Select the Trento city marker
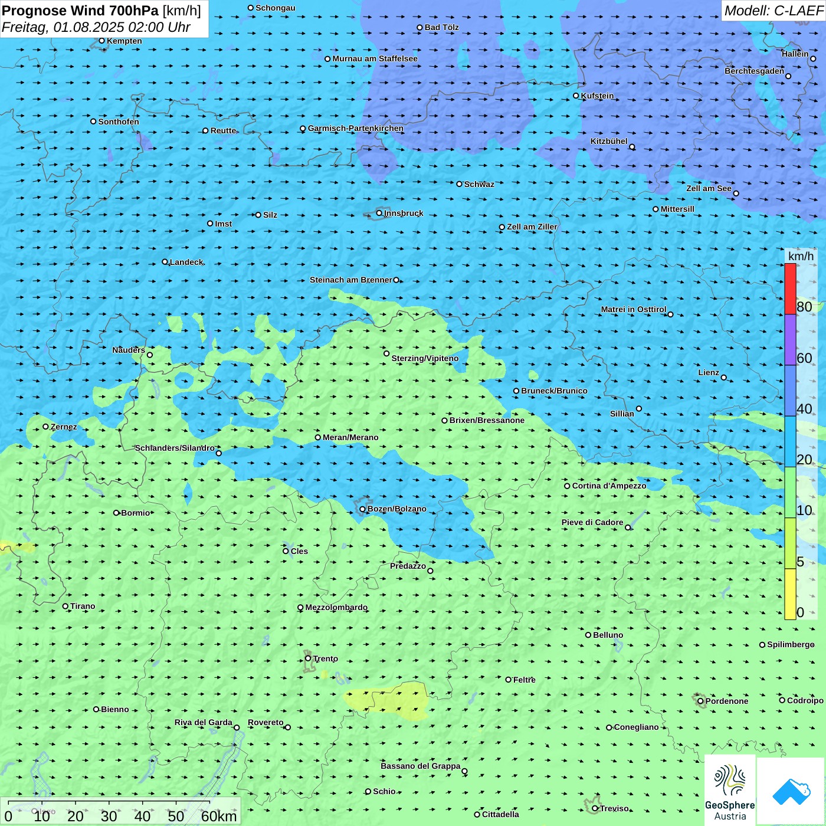The width and height of the screenshot is (826, 826). click(308, 658)
